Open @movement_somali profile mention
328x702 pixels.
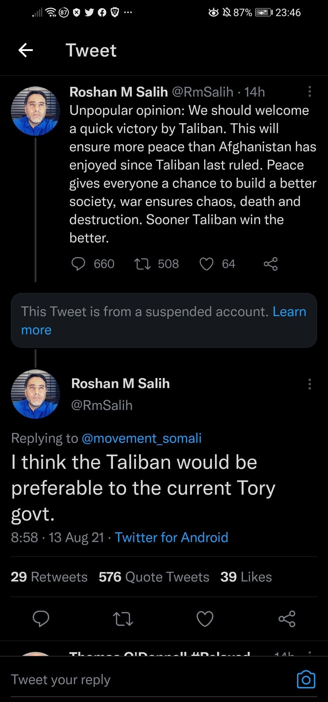point(142,438)
